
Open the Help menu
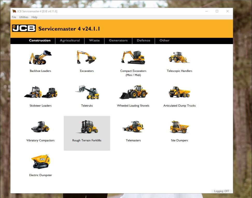coord(34,17)
